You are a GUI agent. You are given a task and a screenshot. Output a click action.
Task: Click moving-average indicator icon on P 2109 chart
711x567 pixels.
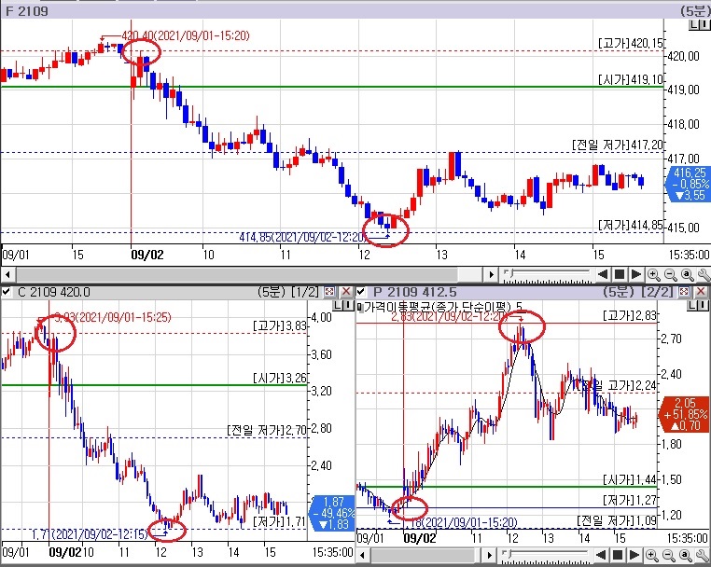[x=359, y=308]
